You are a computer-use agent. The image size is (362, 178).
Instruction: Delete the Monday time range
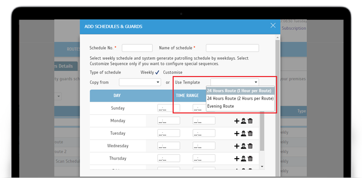(250, 121)
